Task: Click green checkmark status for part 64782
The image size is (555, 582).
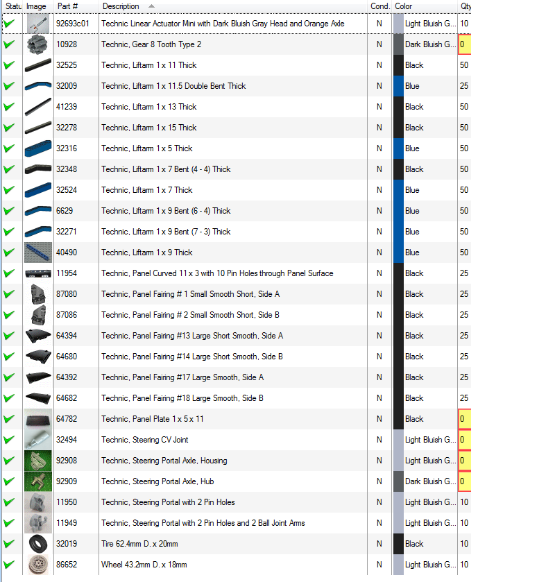Action: point(9,419)
